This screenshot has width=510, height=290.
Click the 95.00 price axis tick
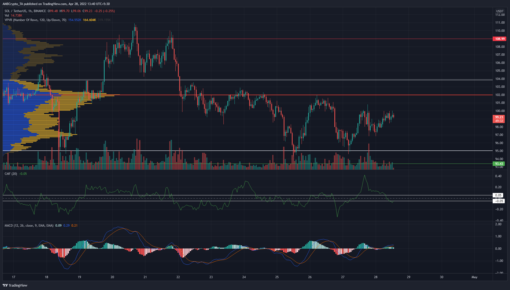pos(499,151)
